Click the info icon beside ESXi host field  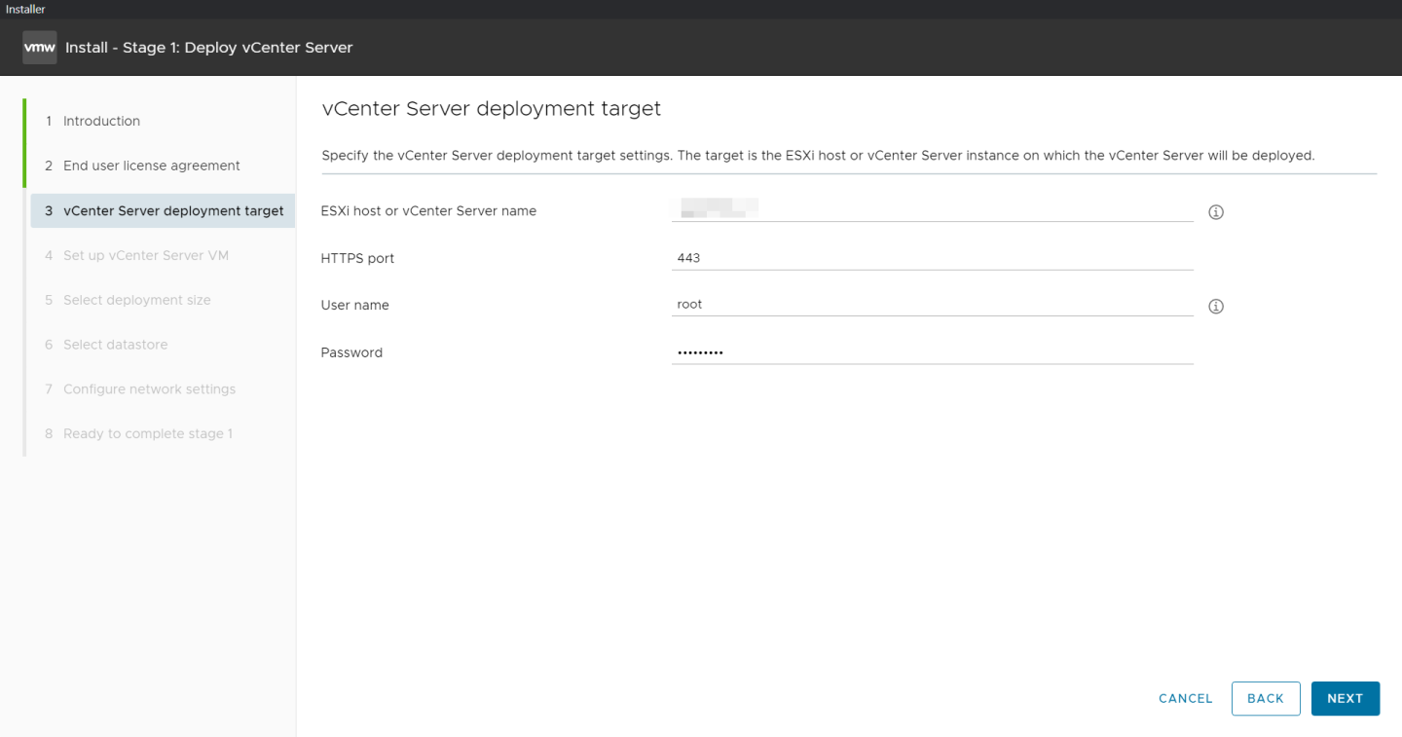[x=1215, y=211]
